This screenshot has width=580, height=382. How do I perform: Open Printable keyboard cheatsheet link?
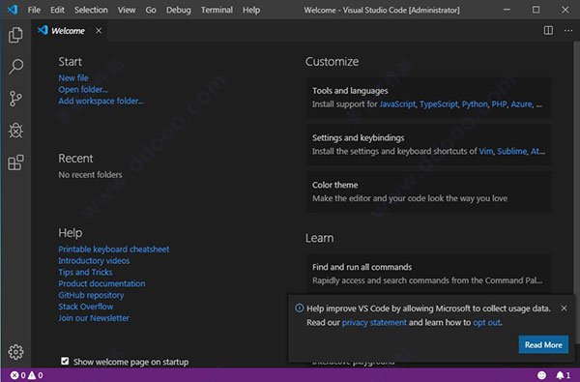click(113, 250)
